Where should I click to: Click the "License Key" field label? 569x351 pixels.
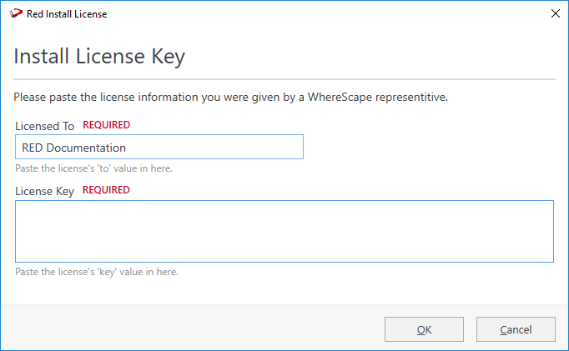point(44,191)
